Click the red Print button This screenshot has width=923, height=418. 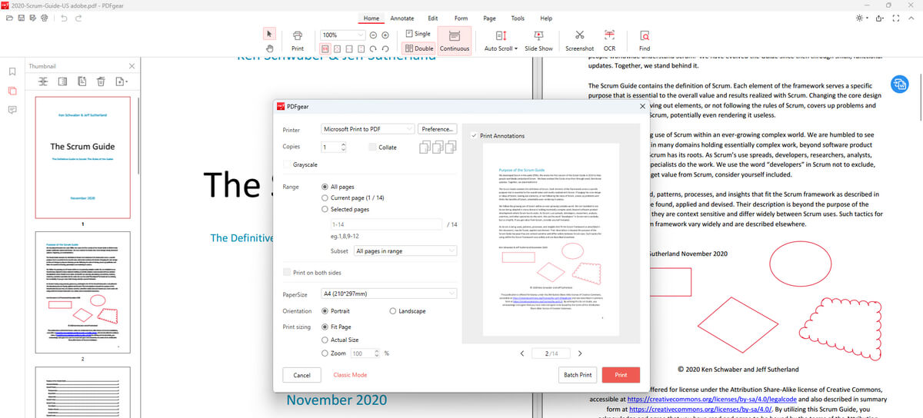tap(621, 375)
